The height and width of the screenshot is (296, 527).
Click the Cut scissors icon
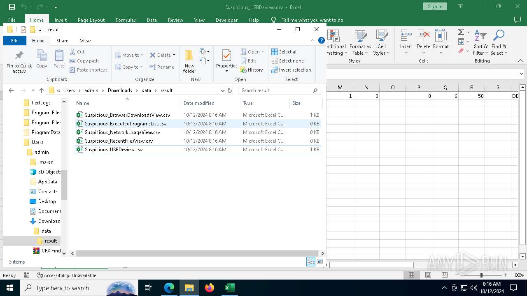click(72, 52)
